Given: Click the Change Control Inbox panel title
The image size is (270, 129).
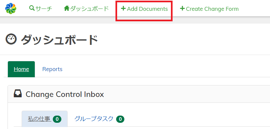Looking at the screenshot, I should [x=65, y=94].
